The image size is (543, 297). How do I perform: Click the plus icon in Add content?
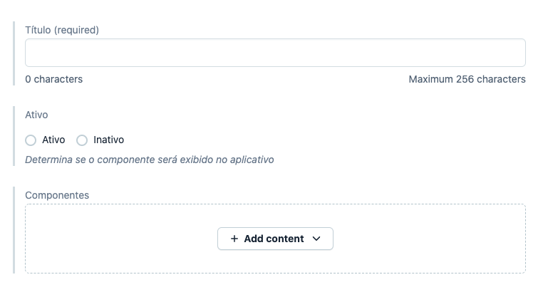(x=234, y=239)
